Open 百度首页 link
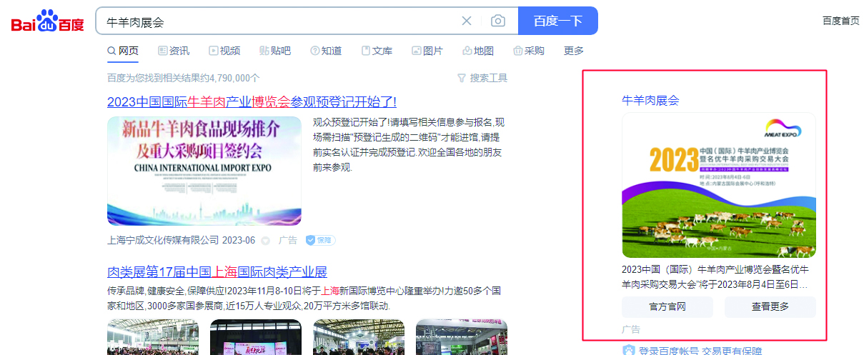This screenshot has width=864, height=355. (841, 21)
